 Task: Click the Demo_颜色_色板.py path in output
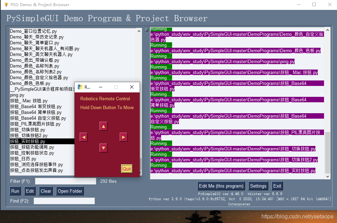235,50
